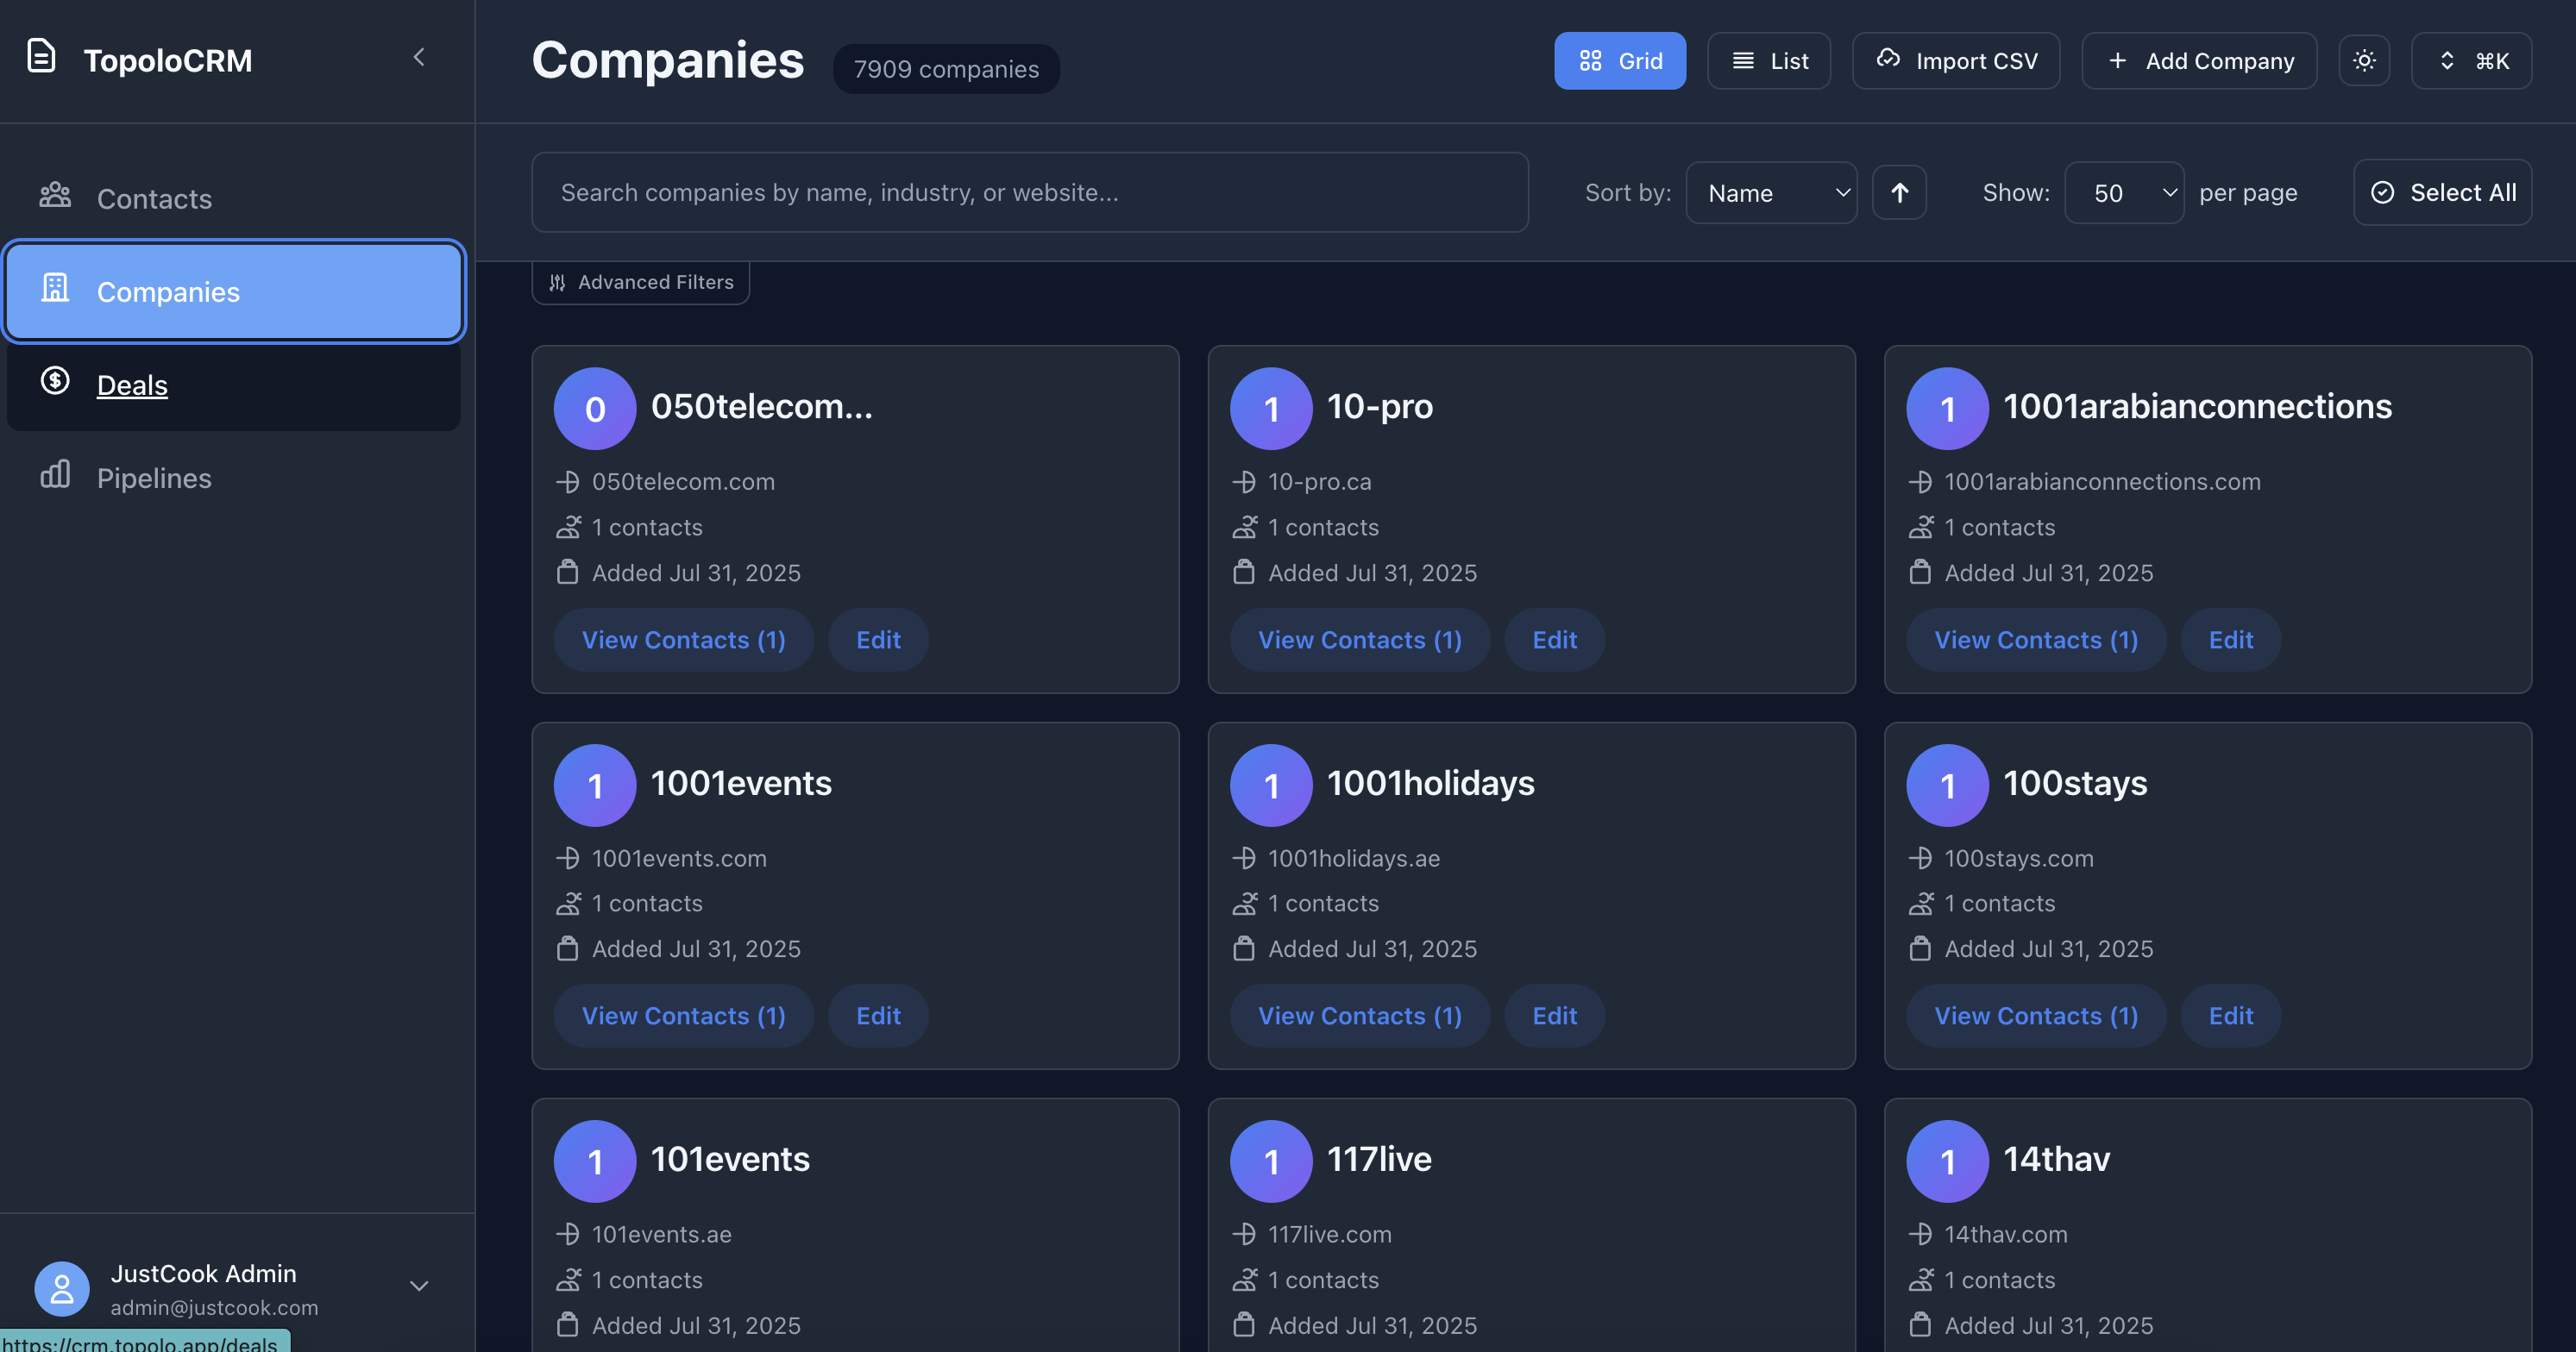
Task: Reverse sort order with the up arrow icon
Action: tap(1899, 192)
